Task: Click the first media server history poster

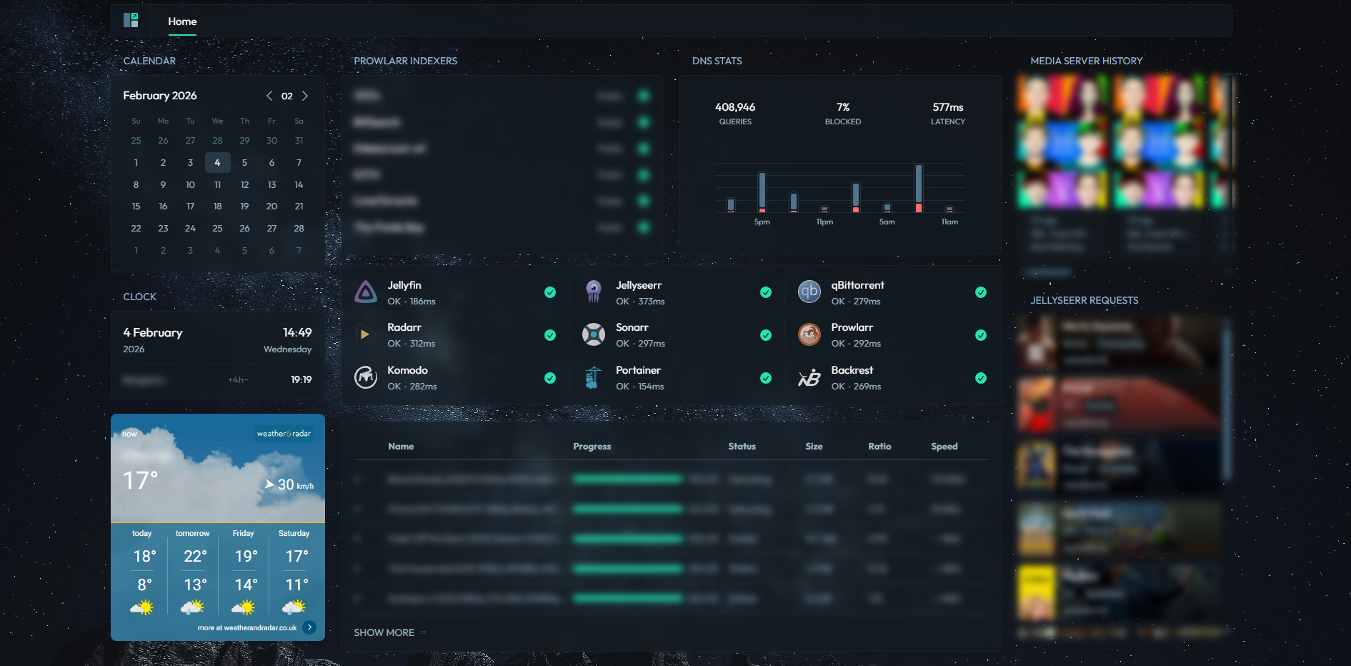Action: [x=1062, y=141]
